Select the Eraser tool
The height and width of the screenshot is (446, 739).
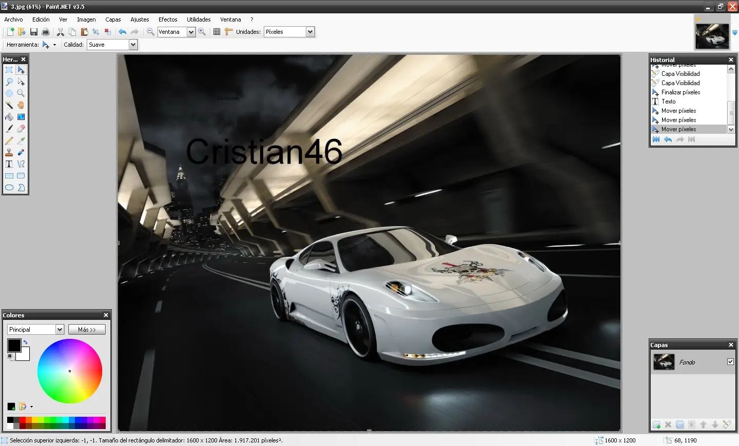pyautogui.click(x=21, y=129)
